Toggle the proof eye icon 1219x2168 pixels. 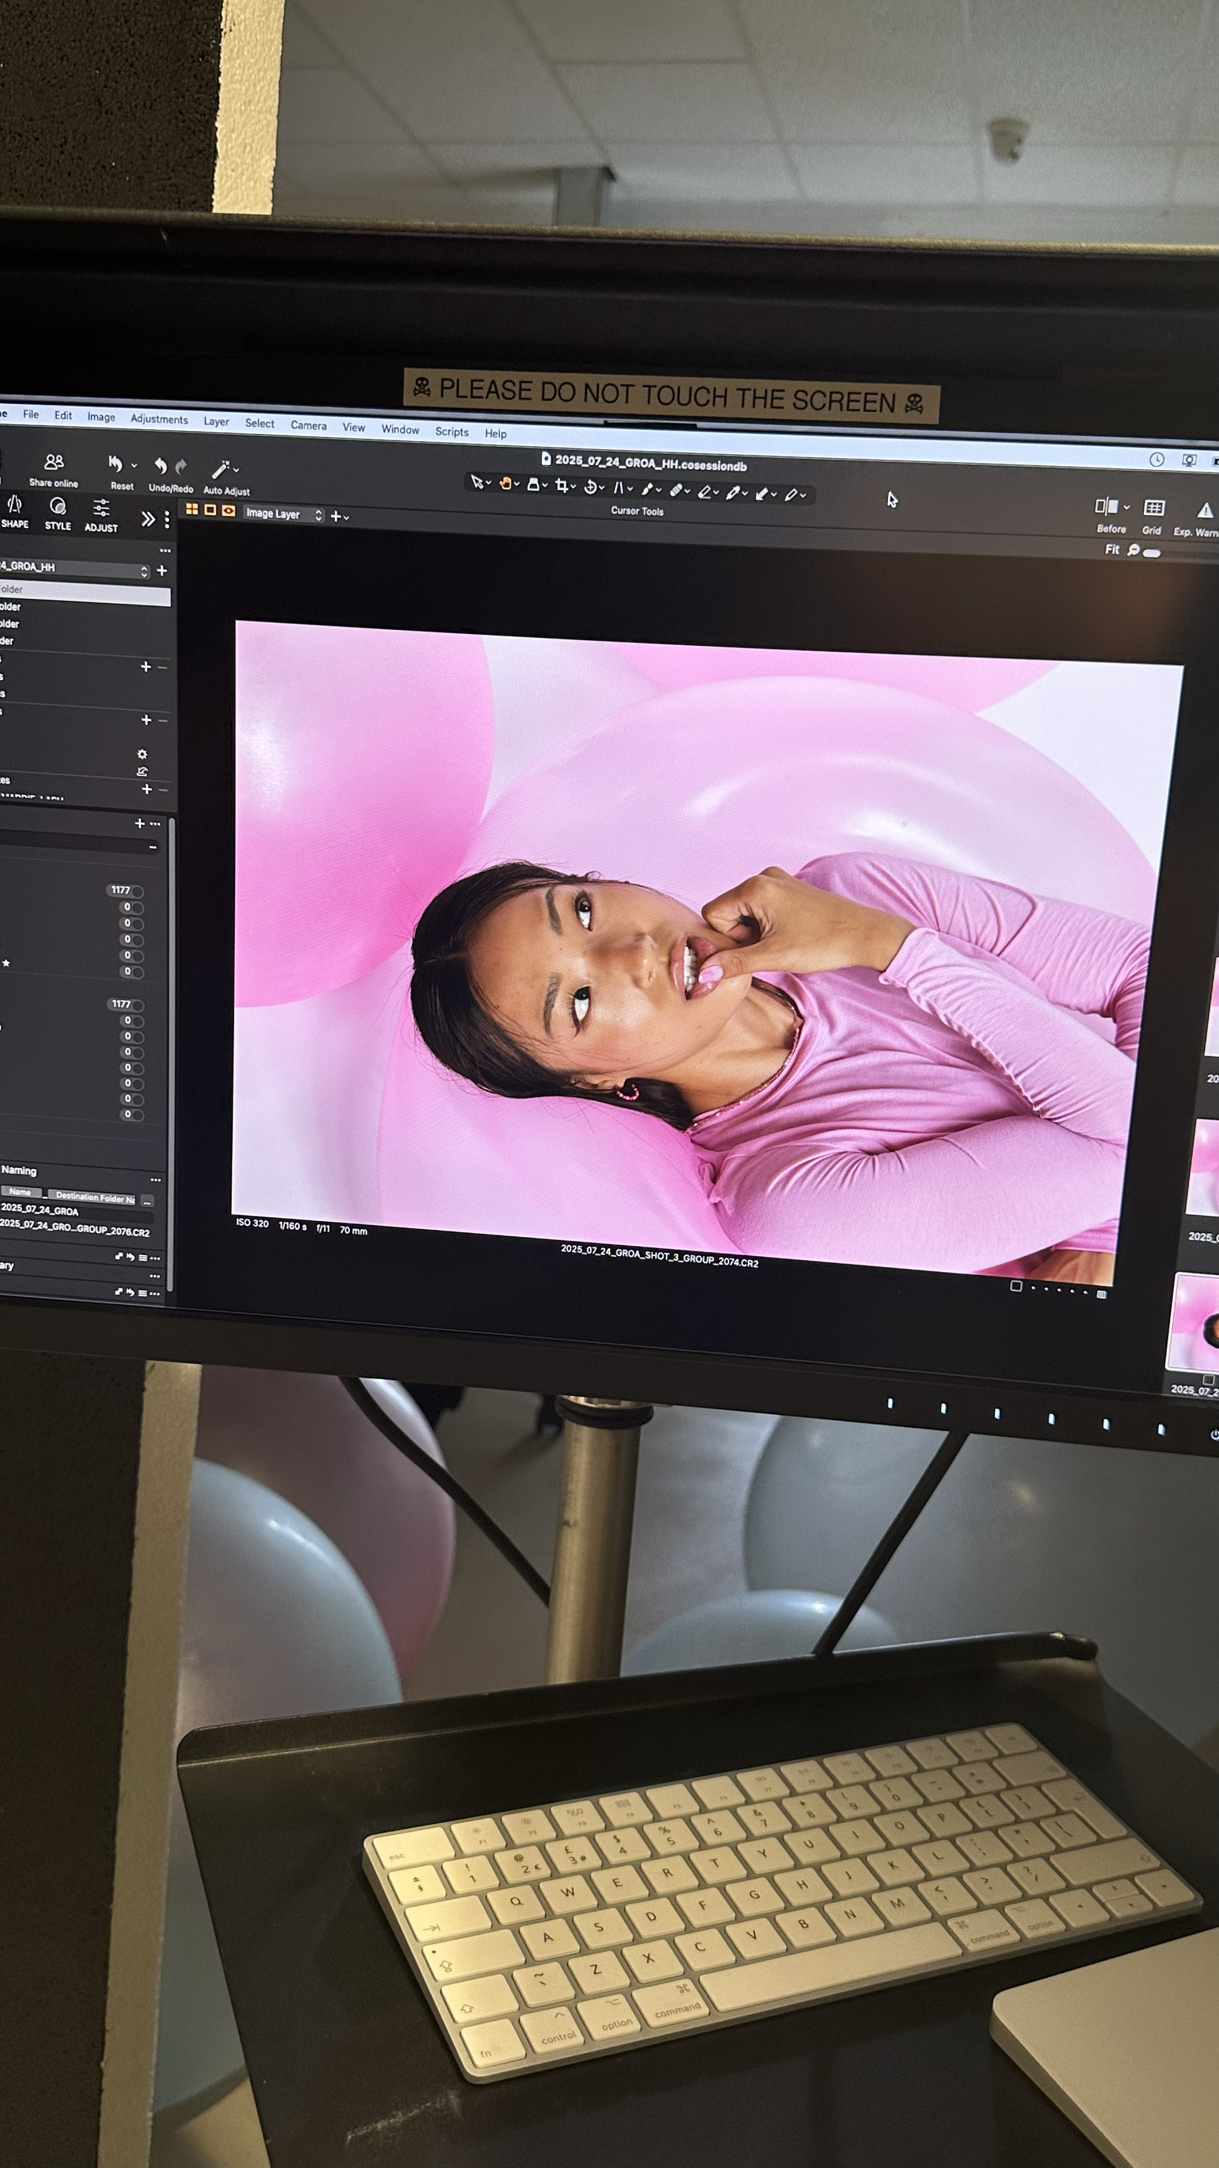point(228,511)
